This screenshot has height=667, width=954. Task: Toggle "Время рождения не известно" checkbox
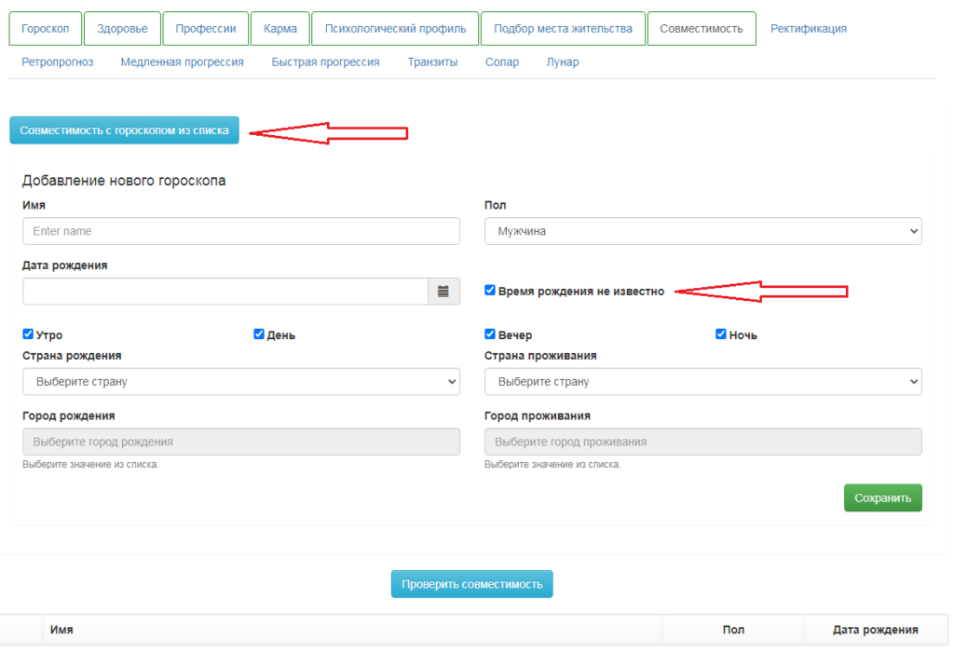490,291
